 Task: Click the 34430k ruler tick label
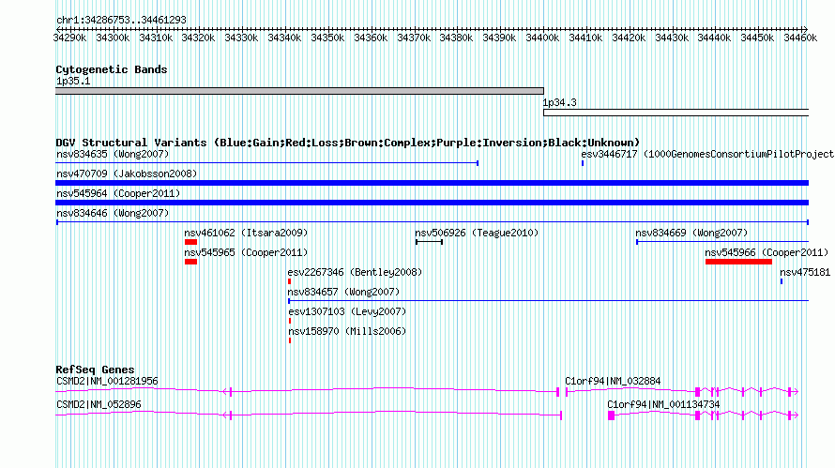(x=672, y=38)
